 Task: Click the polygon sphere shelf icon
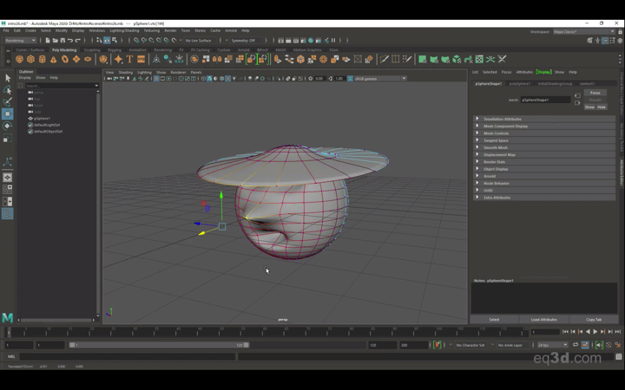click(x=19, y=60)
